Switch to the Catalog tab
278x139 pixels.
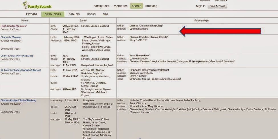point(74,14)
